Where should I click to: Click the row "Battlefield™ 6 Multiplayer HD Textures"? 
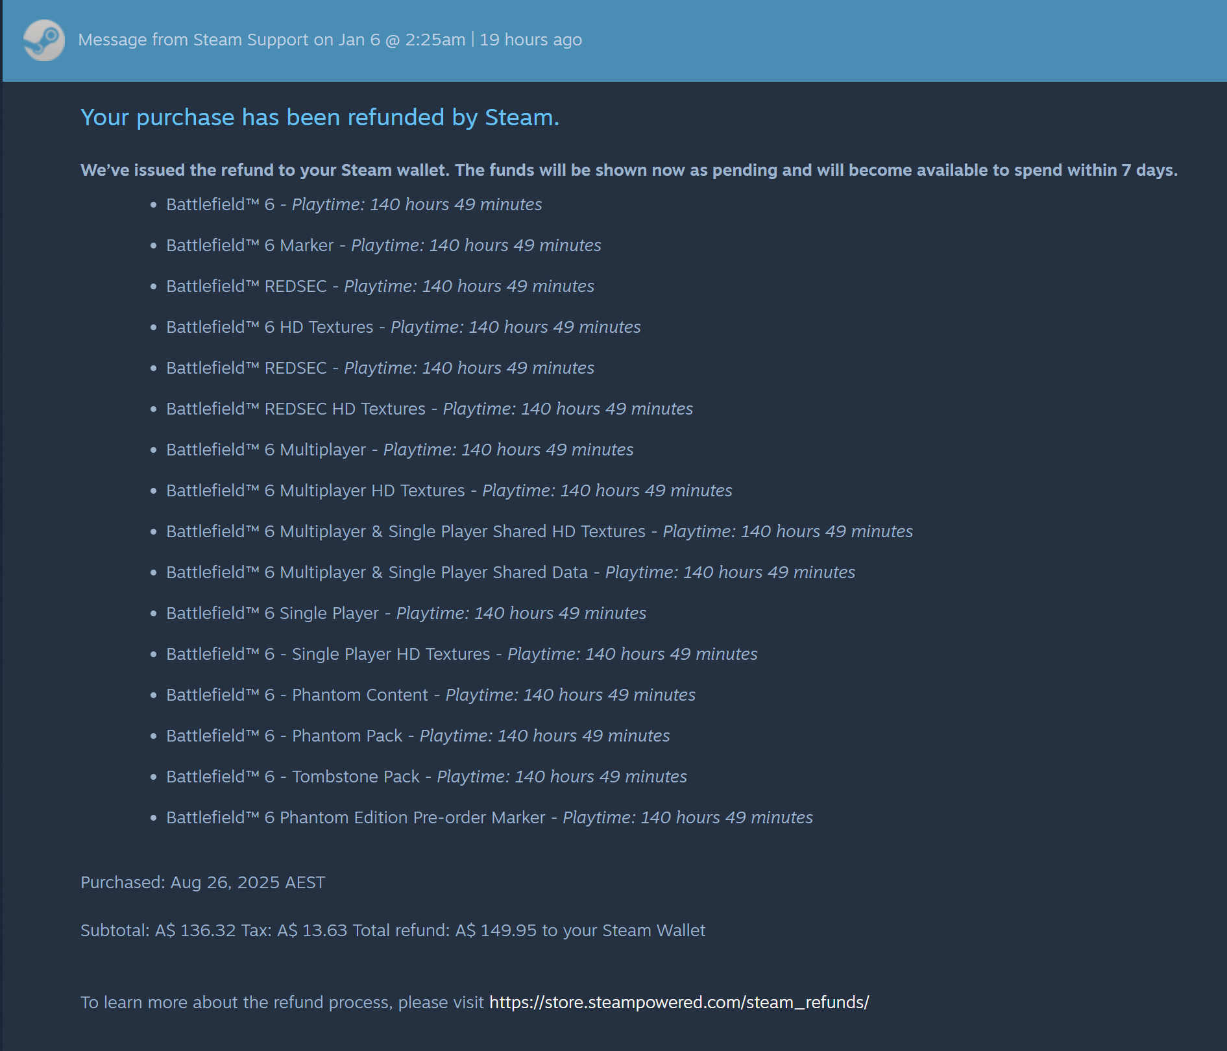[x=449, y=490]
